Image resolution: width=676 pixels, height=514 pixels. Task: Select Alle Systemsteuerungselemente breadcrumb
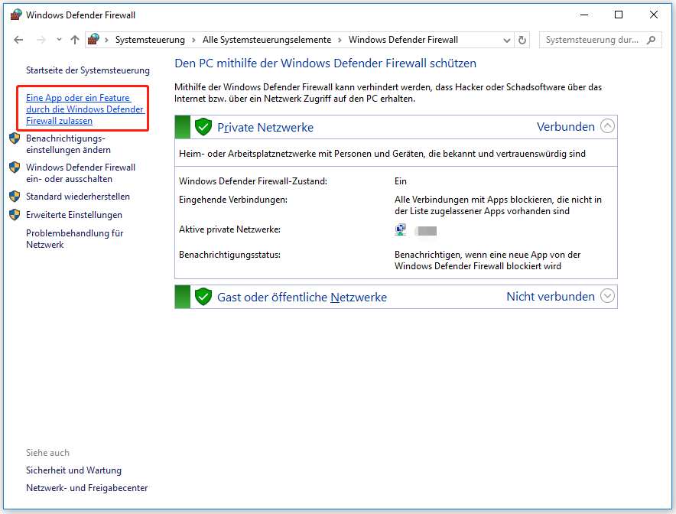266,40
